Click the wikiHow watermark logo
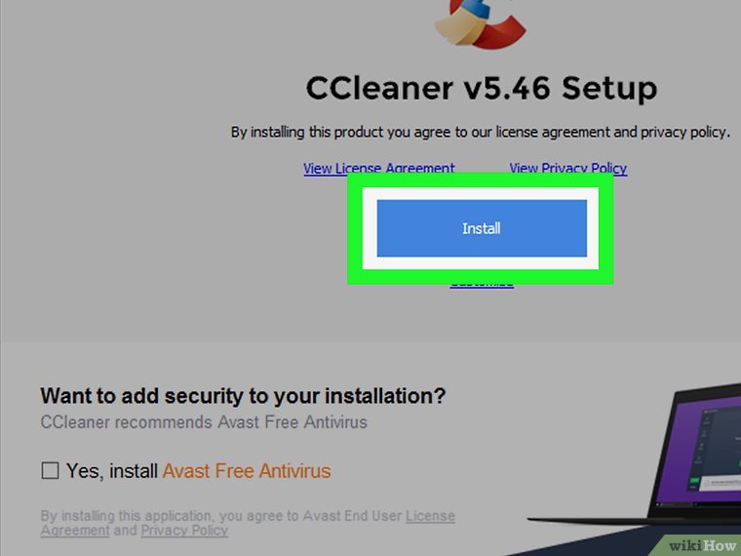This screenshot has height=556, width=741. (x=702, y=546)
